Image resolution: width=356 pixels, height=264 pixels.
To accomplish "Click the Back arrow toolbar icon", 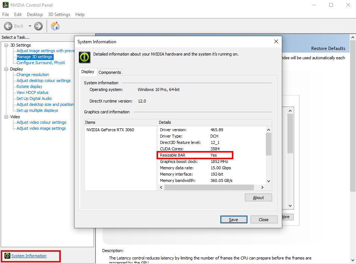I will (x=8, y=26).
